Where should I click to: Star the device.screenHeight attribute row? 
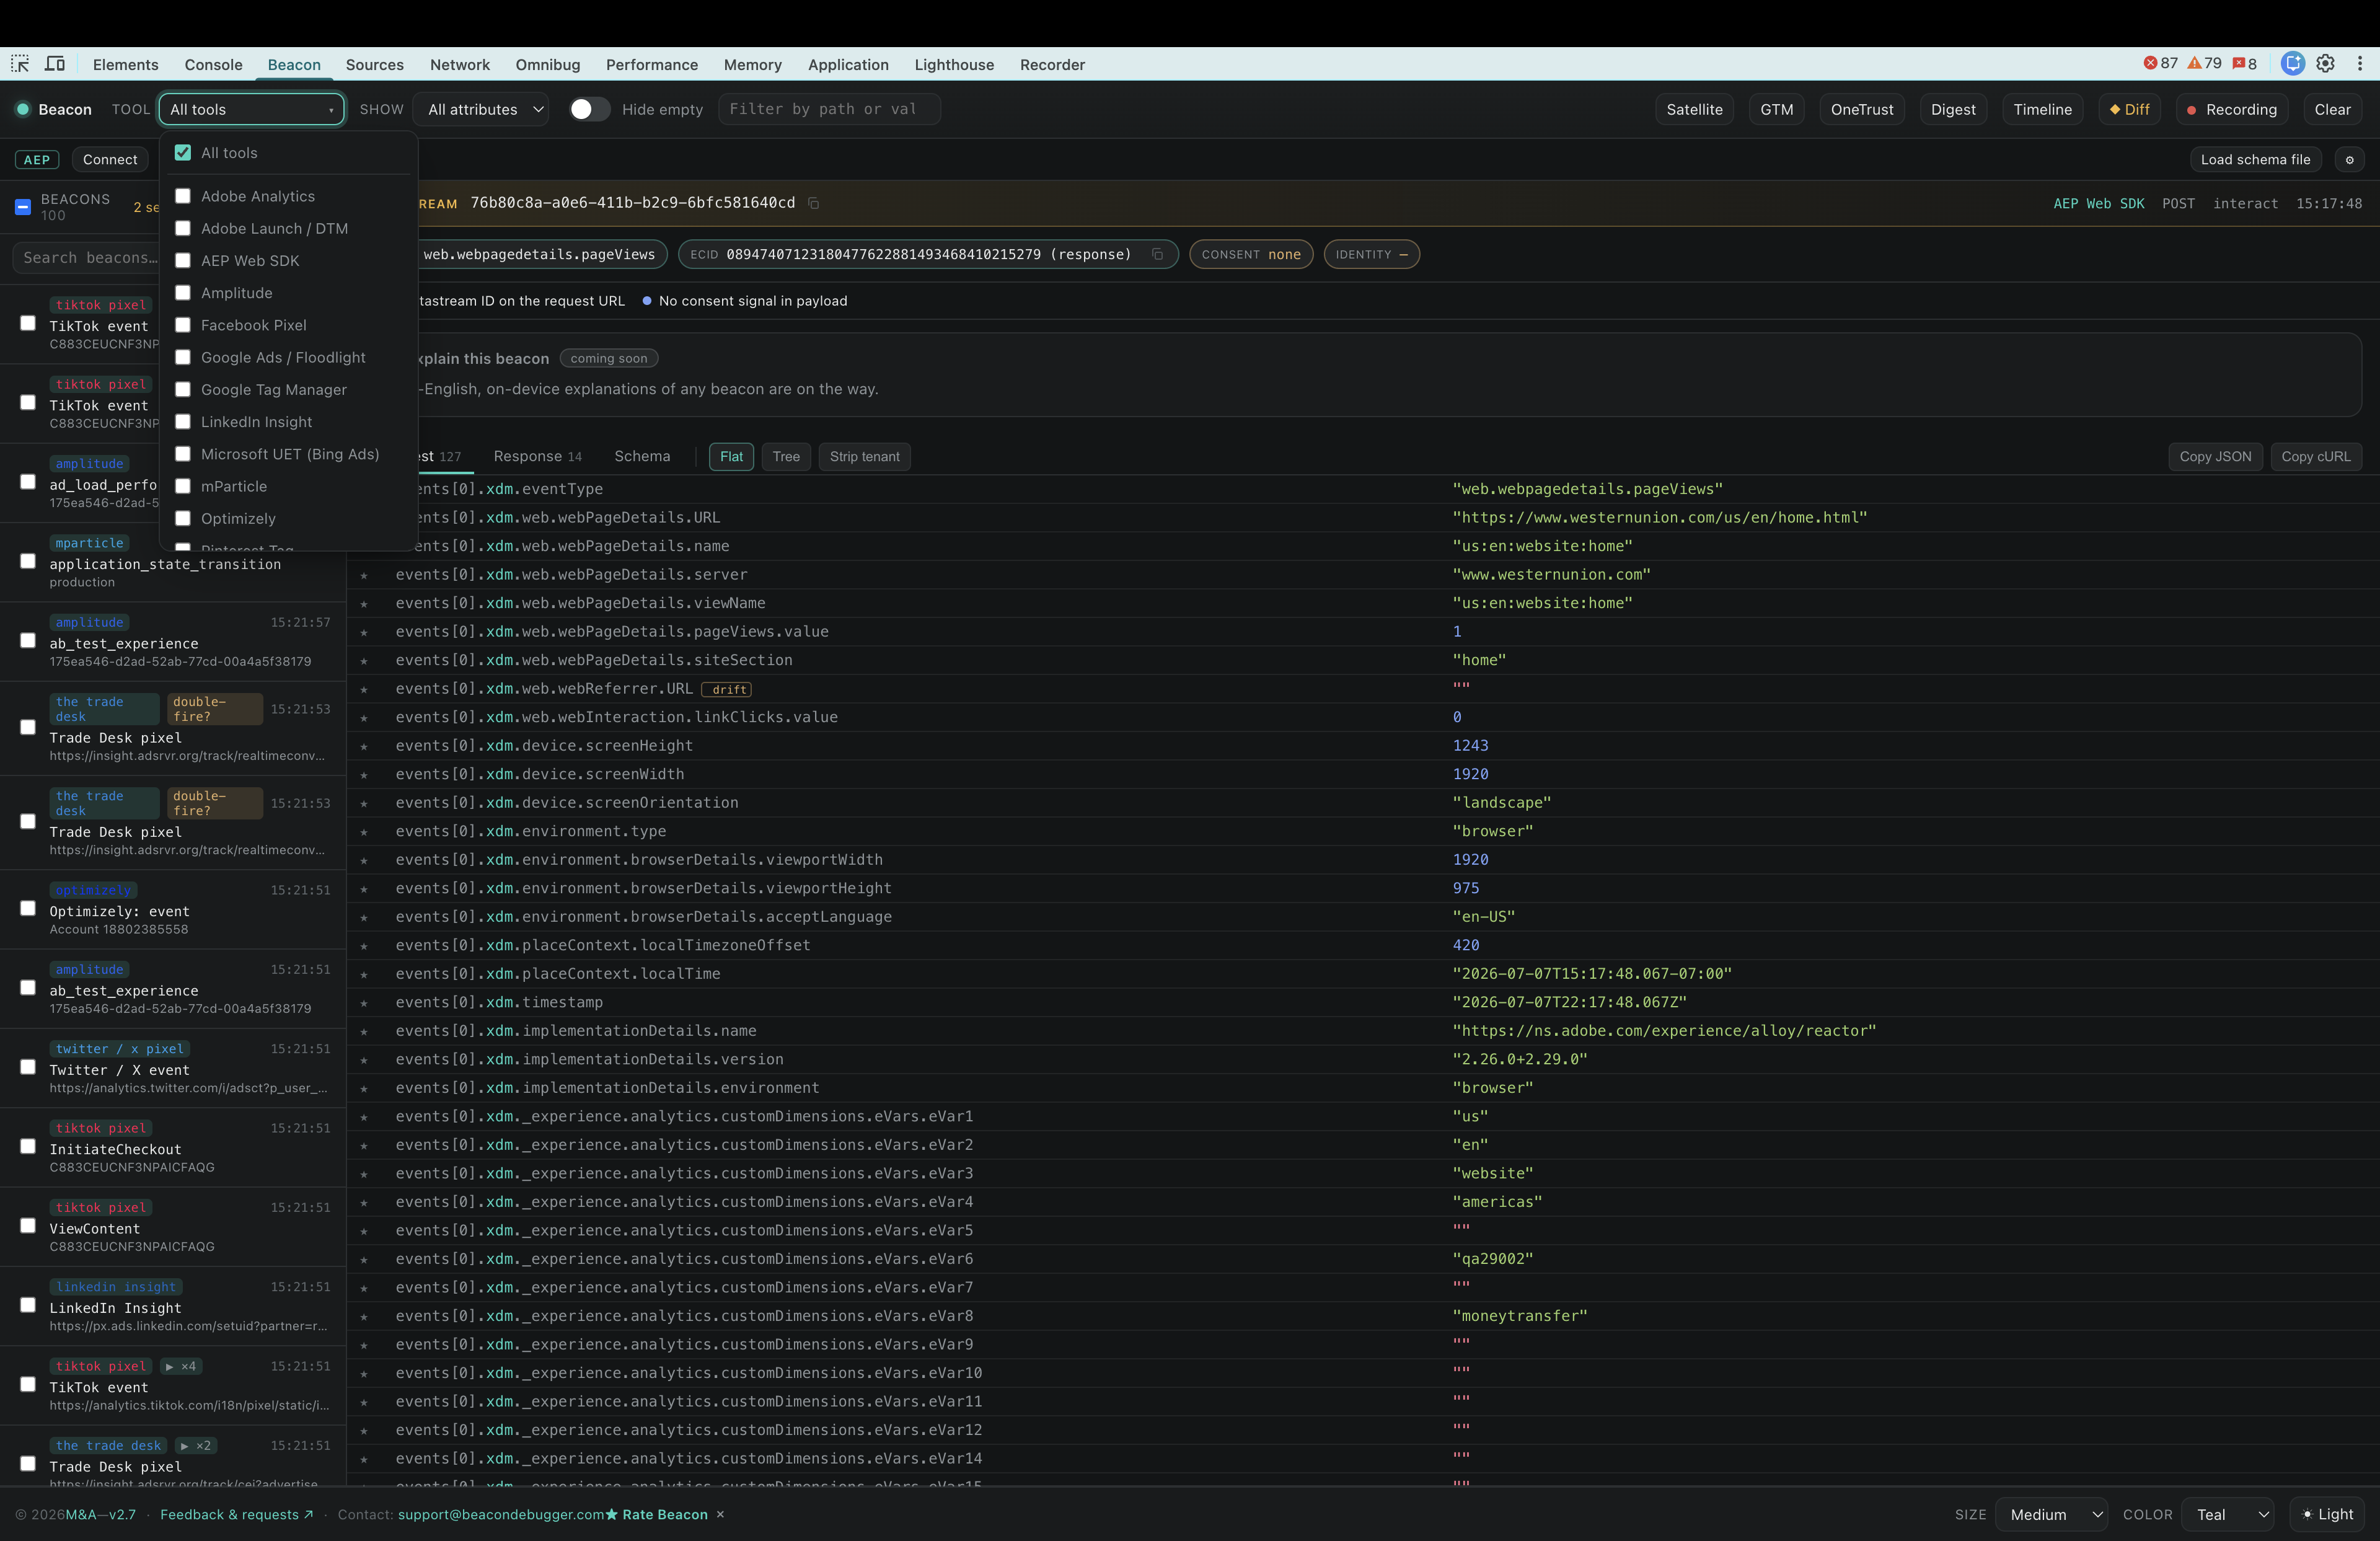[x=364, y=746]
